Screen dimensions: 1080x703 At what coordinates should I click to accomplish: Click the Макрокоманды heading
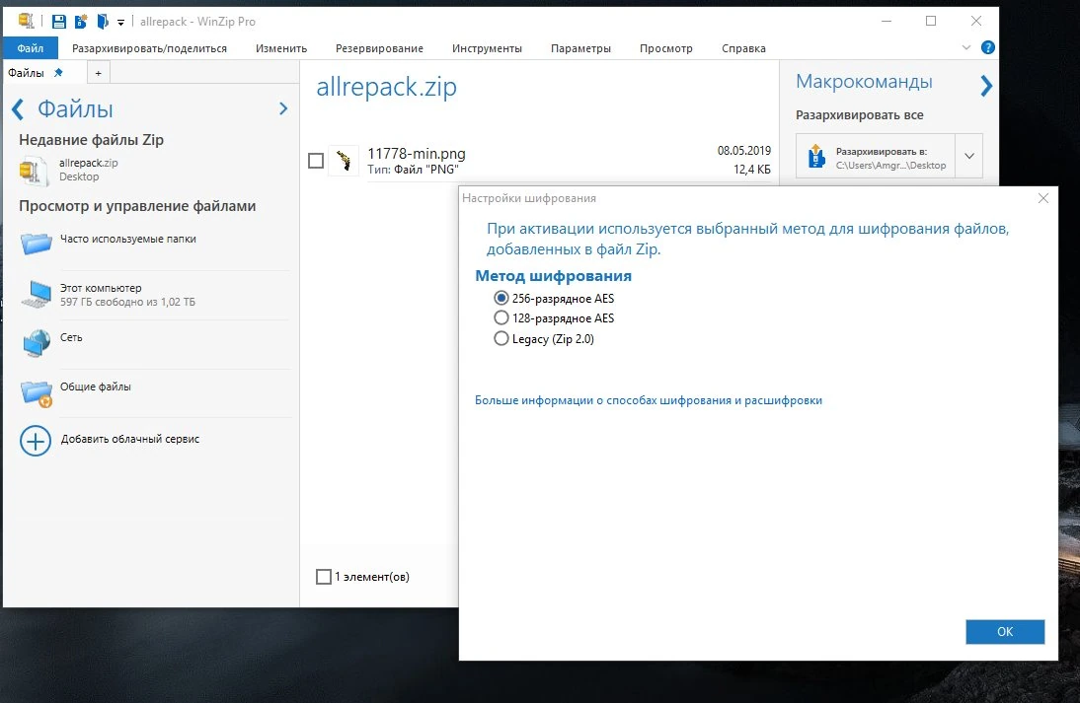864,81
